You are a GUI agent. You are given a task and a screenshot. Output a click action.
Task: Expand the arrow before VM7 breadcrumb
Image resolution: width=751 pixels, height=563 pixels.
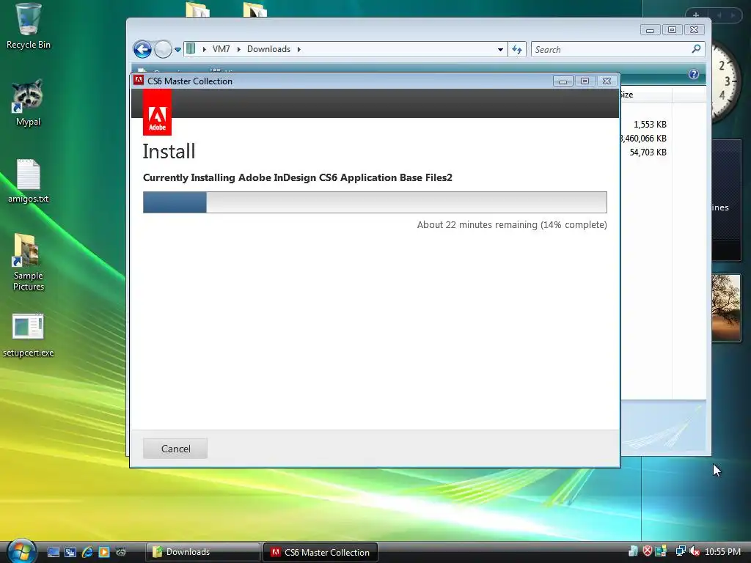pyautogui.click(x=205, y=49)
